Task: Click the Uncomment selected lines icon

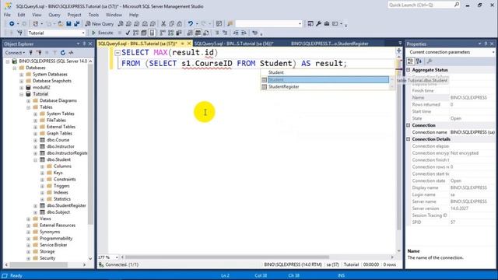Action: [225, 33]
